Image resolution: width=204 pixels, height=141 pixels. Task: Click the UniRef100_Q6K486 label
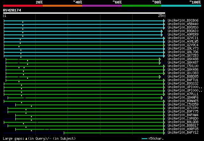point(183,69)
